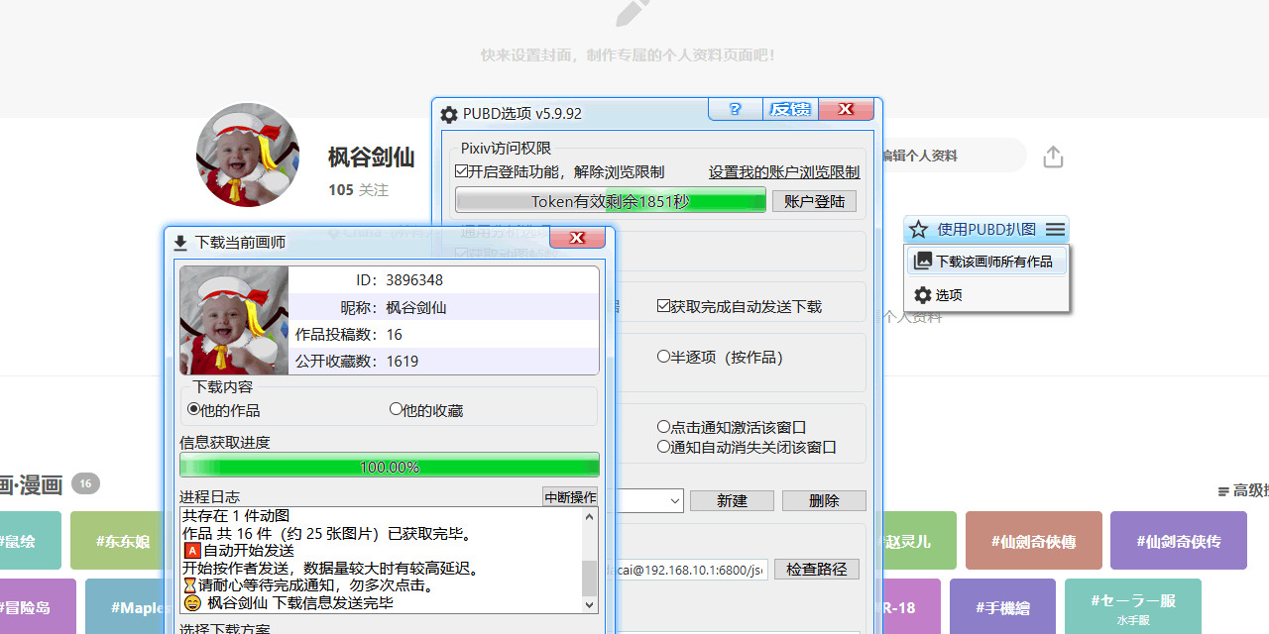Click artist avatar thumbnail in download dialog

pos(234,320)
